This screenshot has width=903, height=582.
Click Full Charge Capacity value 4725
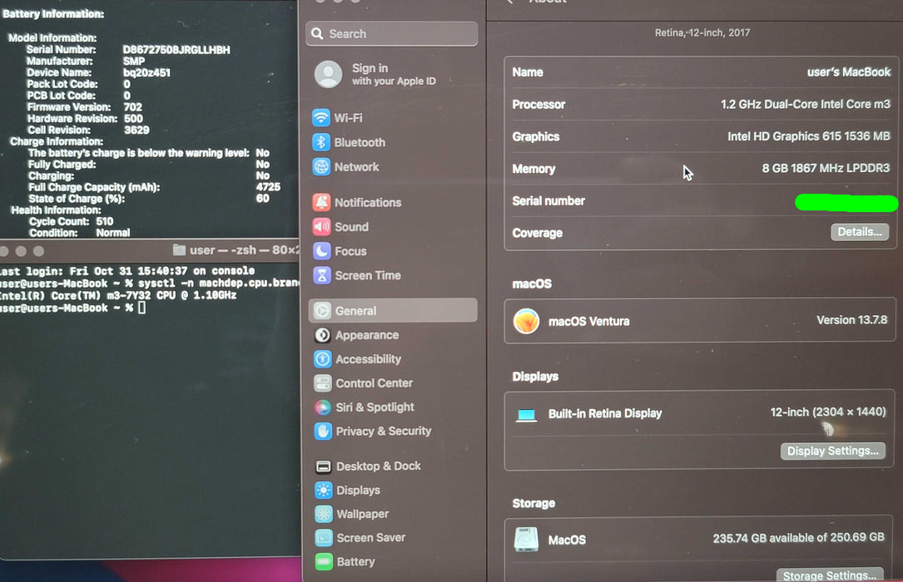268,187
